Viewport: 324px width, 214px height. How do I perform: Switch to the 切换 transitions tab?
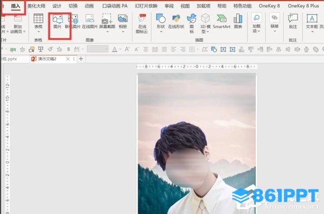[x=73, y=6]
